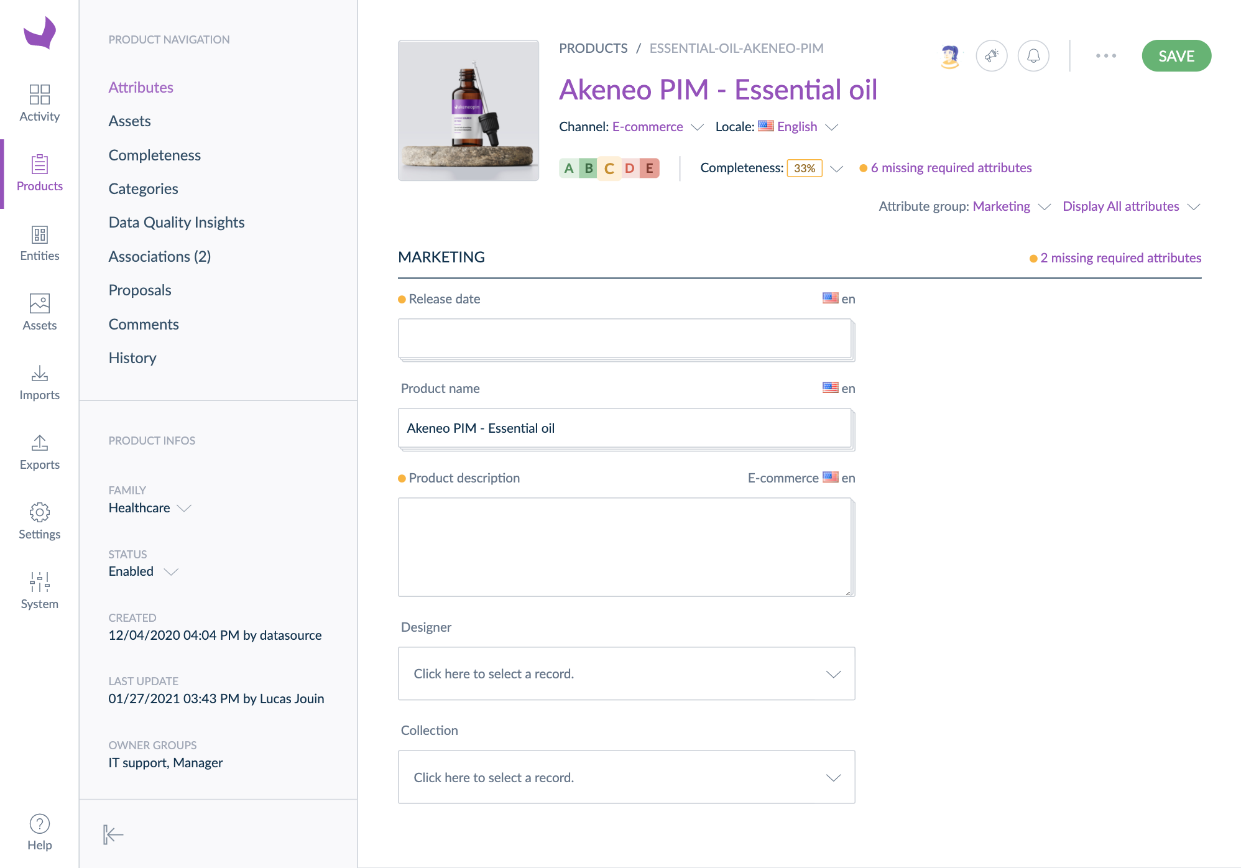The width and height of the screenshot is (1241, 868).
Task: Open the Help question mark icon
Action: coord(39,824)
